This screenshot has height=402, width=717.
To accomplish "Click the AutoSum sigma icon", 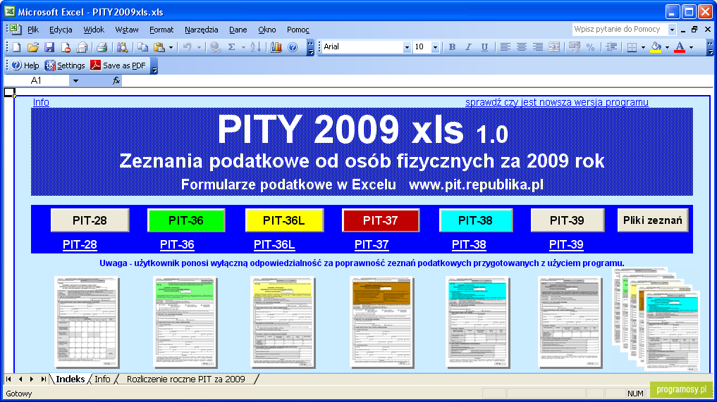I will (231, 47).
